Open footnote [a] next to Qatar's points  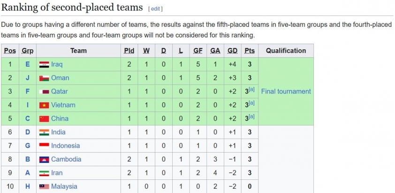[x=251, y=90]
